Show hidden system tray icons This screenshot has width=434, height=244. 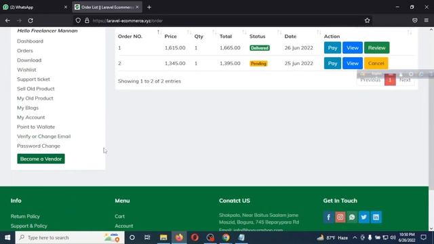pyautogui.click(x=355, y=237)
